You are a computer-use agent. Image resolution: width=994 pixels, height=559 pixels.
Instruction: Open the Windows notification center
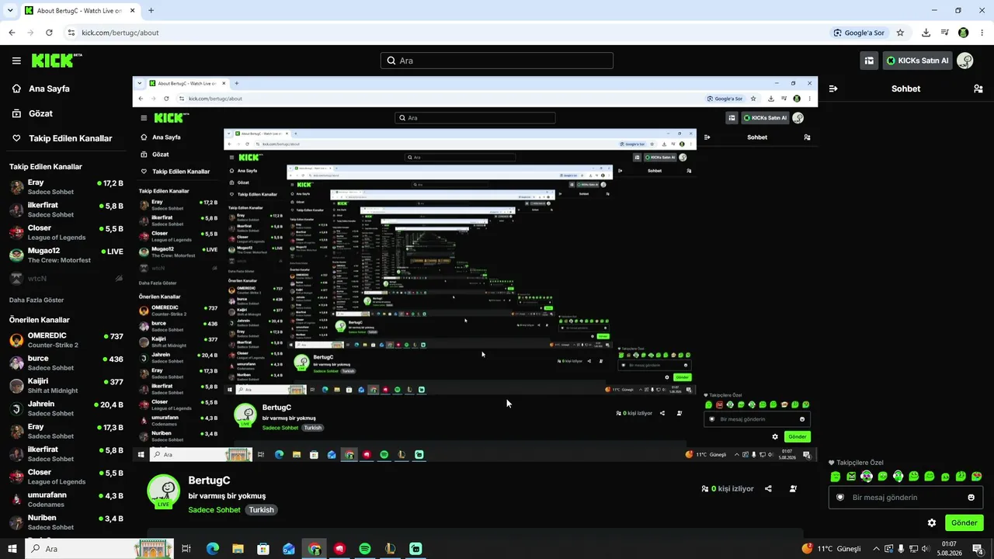tap(978, 550)
